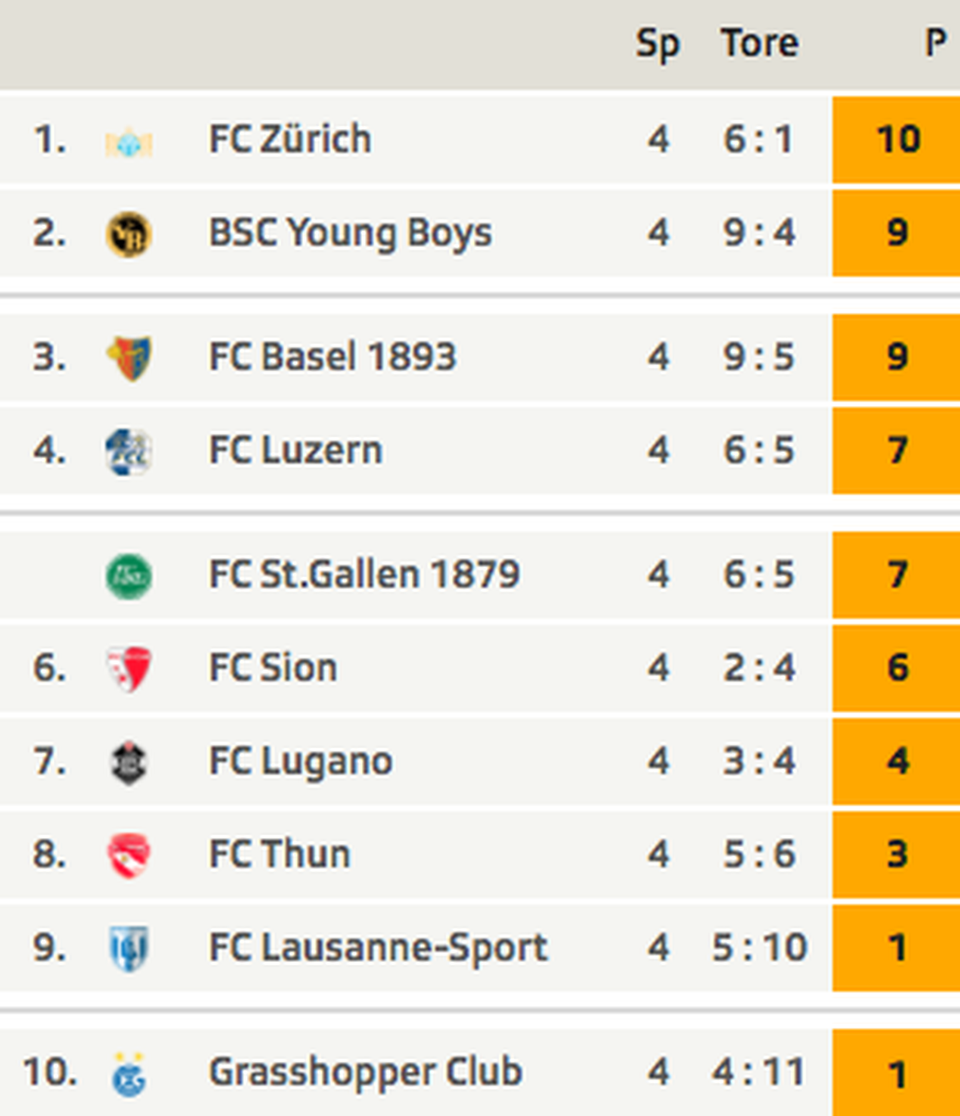Click the BSC Young Boys crest

point(129,234)
